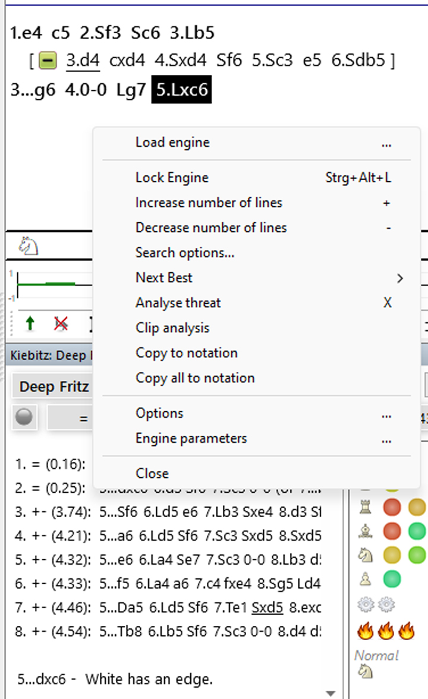Click the evaluation graph green line
Viewport: 428px width, 699px height.
pyautogui.click(x=59, y=284)
